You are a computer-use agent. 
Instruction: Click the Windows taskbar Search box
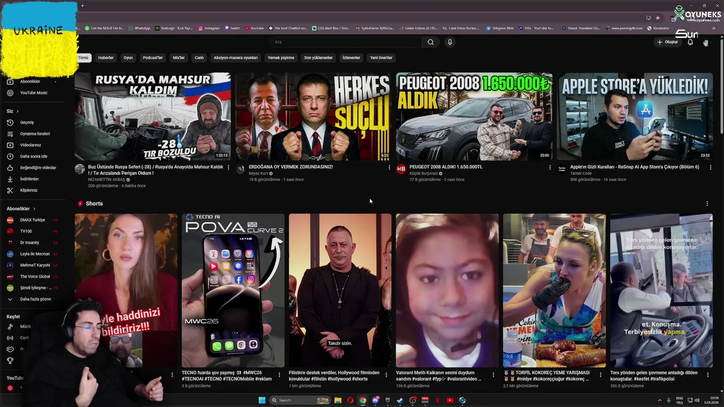(x=300, y=400)
